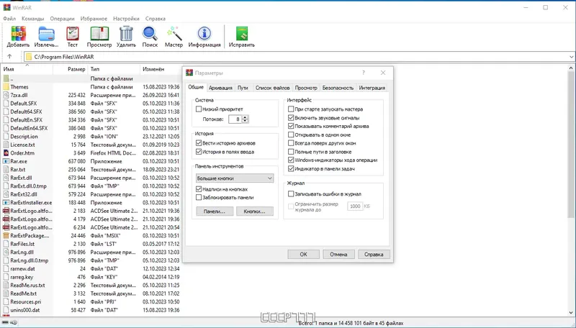
Task: Open the Просмотр (View) toolbar icon
Action: [x=99, y=34]
